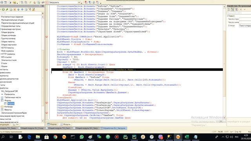Click the taskbar search magnifier icon
This screenshot has width=251, height=141.
click(x=3, y=137)
